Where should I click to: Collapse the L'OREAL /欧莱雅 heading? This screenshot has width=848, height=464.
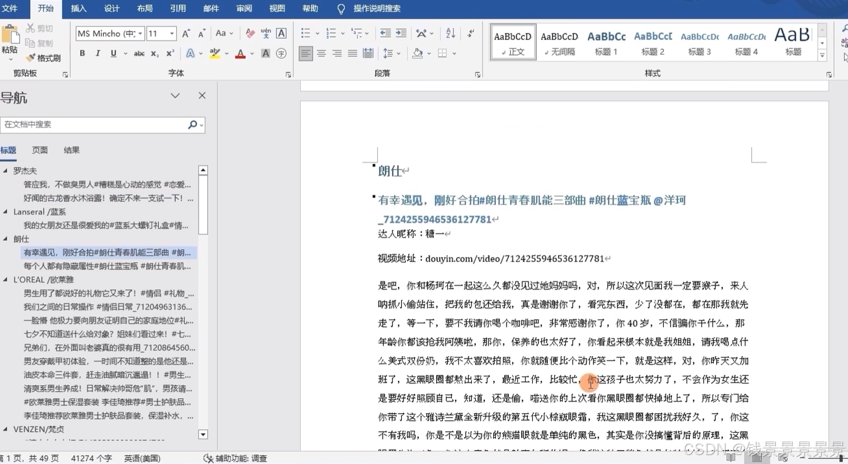click(6, 280)
